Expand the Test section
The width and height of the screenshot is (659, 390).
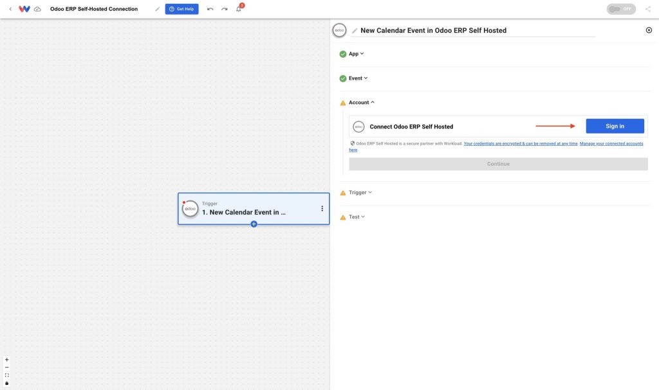click(357, 217)
